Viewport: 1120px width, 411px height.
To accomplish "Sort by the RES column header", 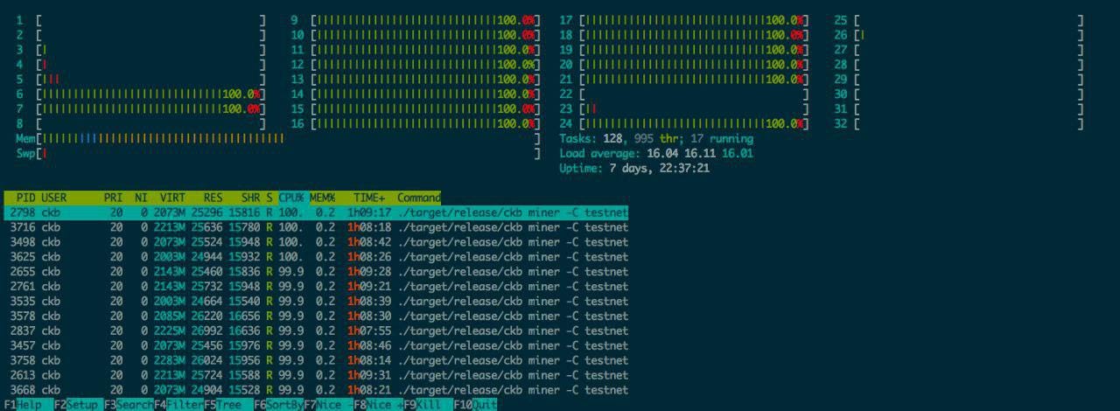I will coord(213,198).
